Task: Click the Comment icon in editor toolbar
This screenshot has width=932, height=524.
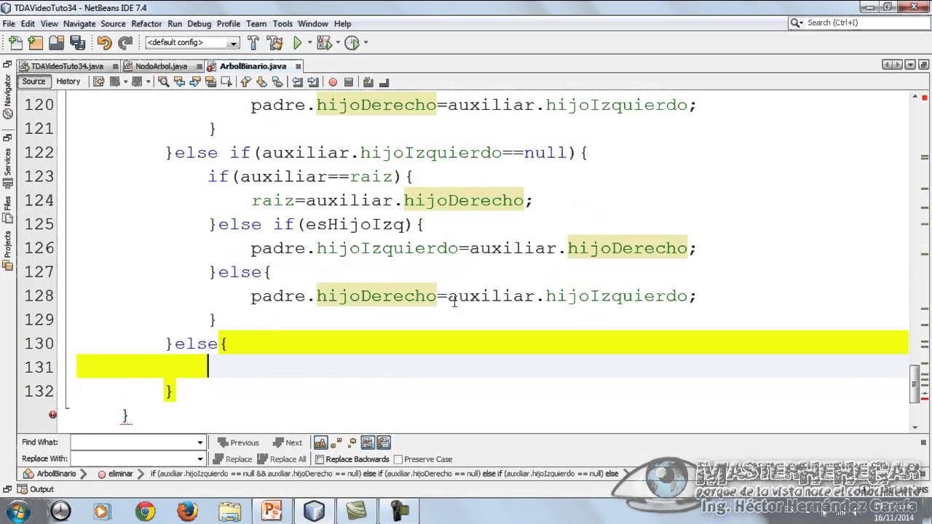Action: point(368,82)
